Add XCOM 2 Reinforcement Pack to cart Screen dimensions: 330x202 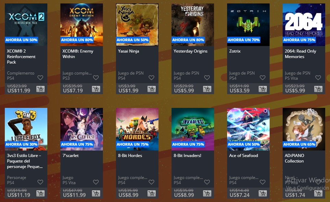point(40,89)
